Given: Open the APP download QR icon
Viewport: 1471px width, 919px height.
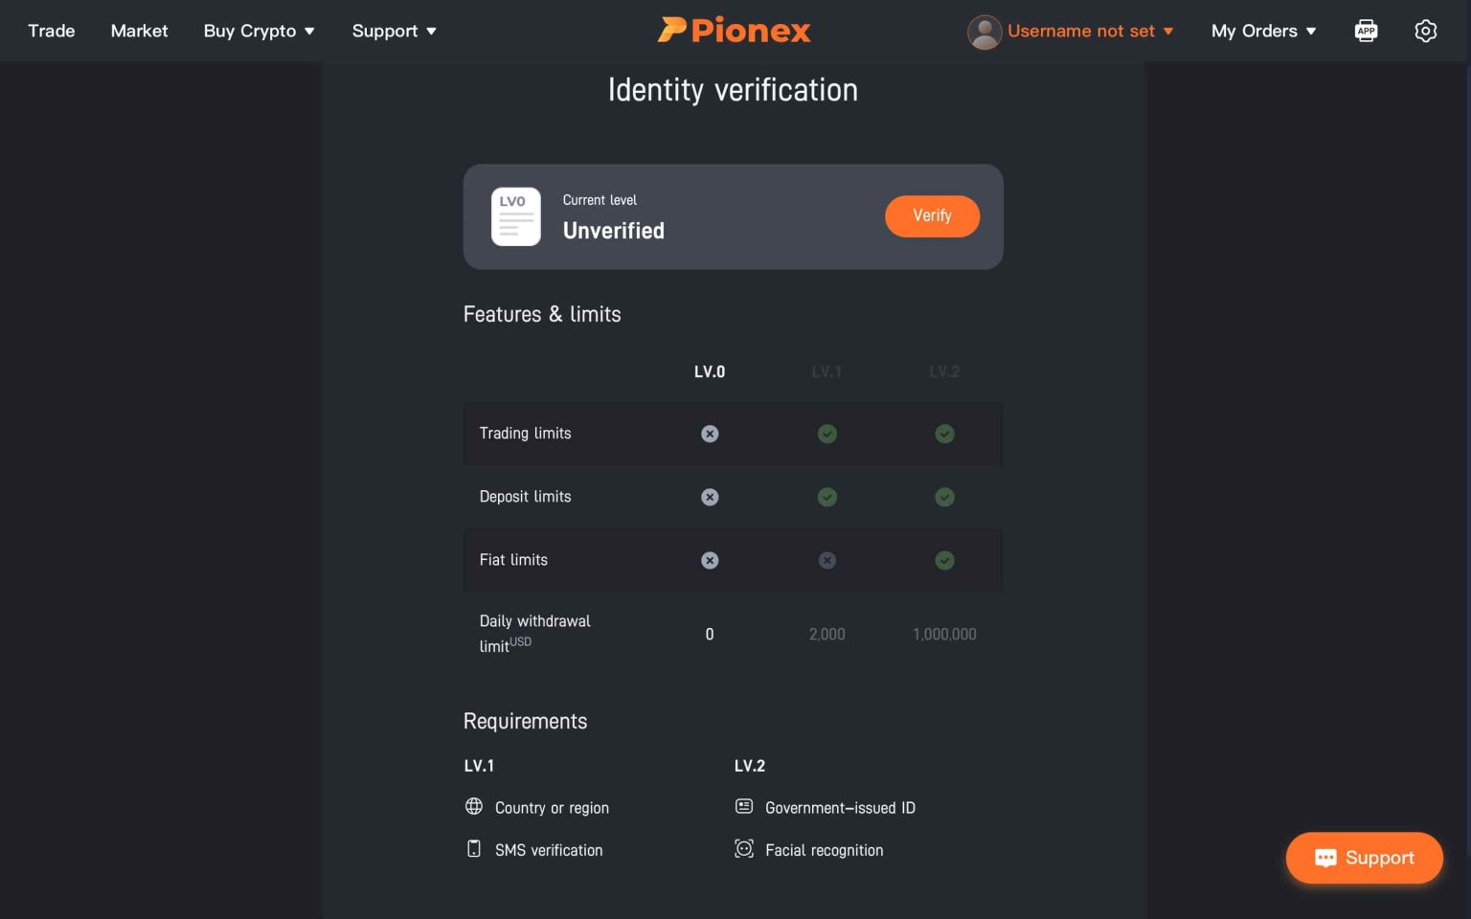Looking at the screenshot, I should (x=1366, y=30).
